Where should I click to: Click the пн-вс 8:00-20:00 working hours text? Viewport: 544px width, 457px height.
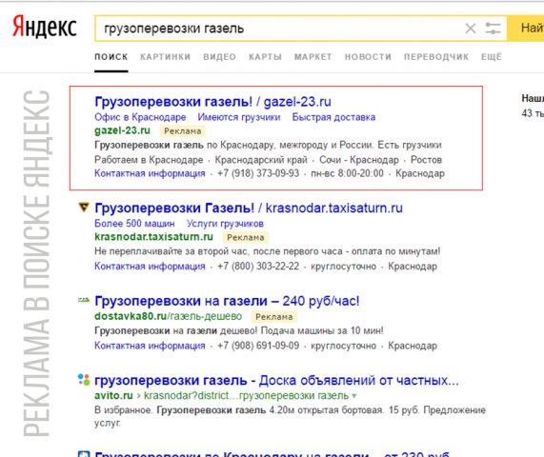pos(348,173)
